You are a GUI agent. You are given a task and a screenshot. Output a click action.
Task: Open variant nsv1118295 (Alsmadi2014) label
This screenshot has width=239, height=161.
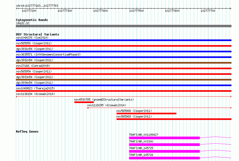[x=107, y=105]
